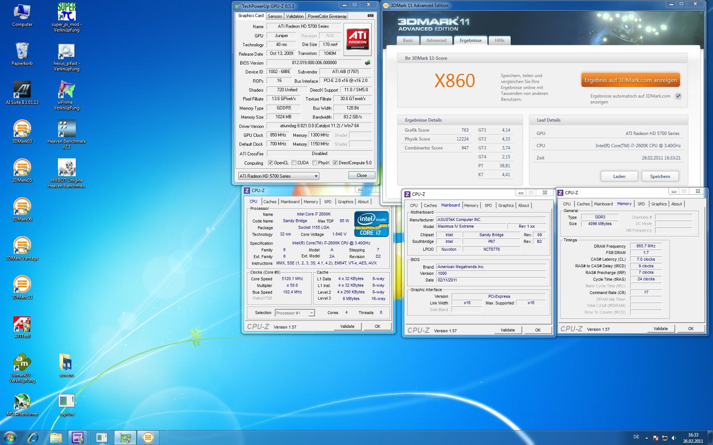The image size is (713, 445).
Task: Open the Computer desktop icon
Action: 22,16
